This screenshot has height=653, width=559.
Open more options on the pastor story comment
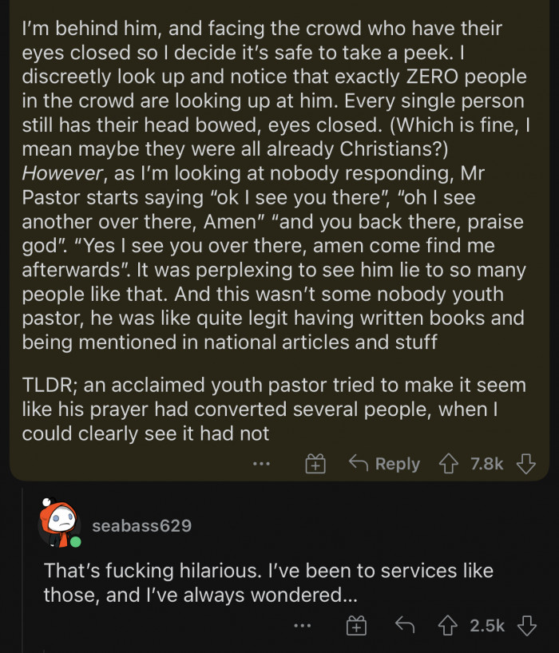[260, 464]
